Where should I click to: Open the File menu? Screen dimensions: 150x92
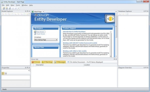click(3, 5)
